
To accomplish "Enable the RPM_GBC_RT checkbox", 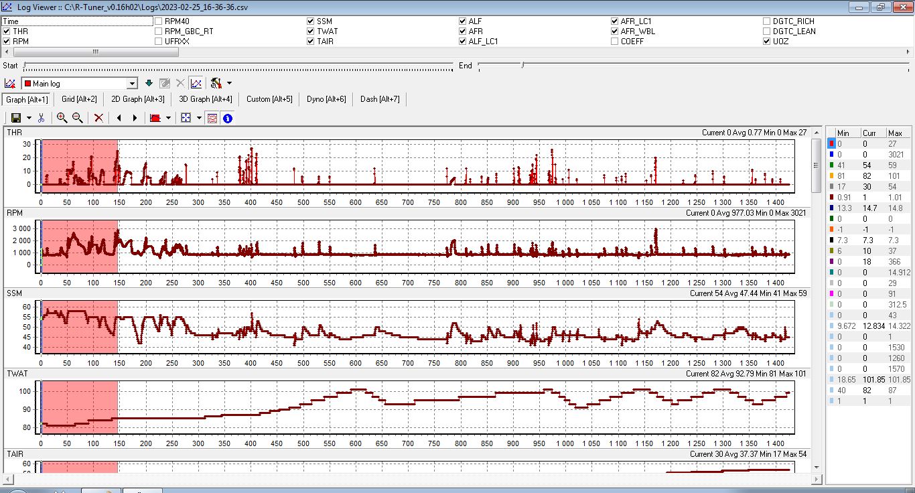I will click(159, 31).
